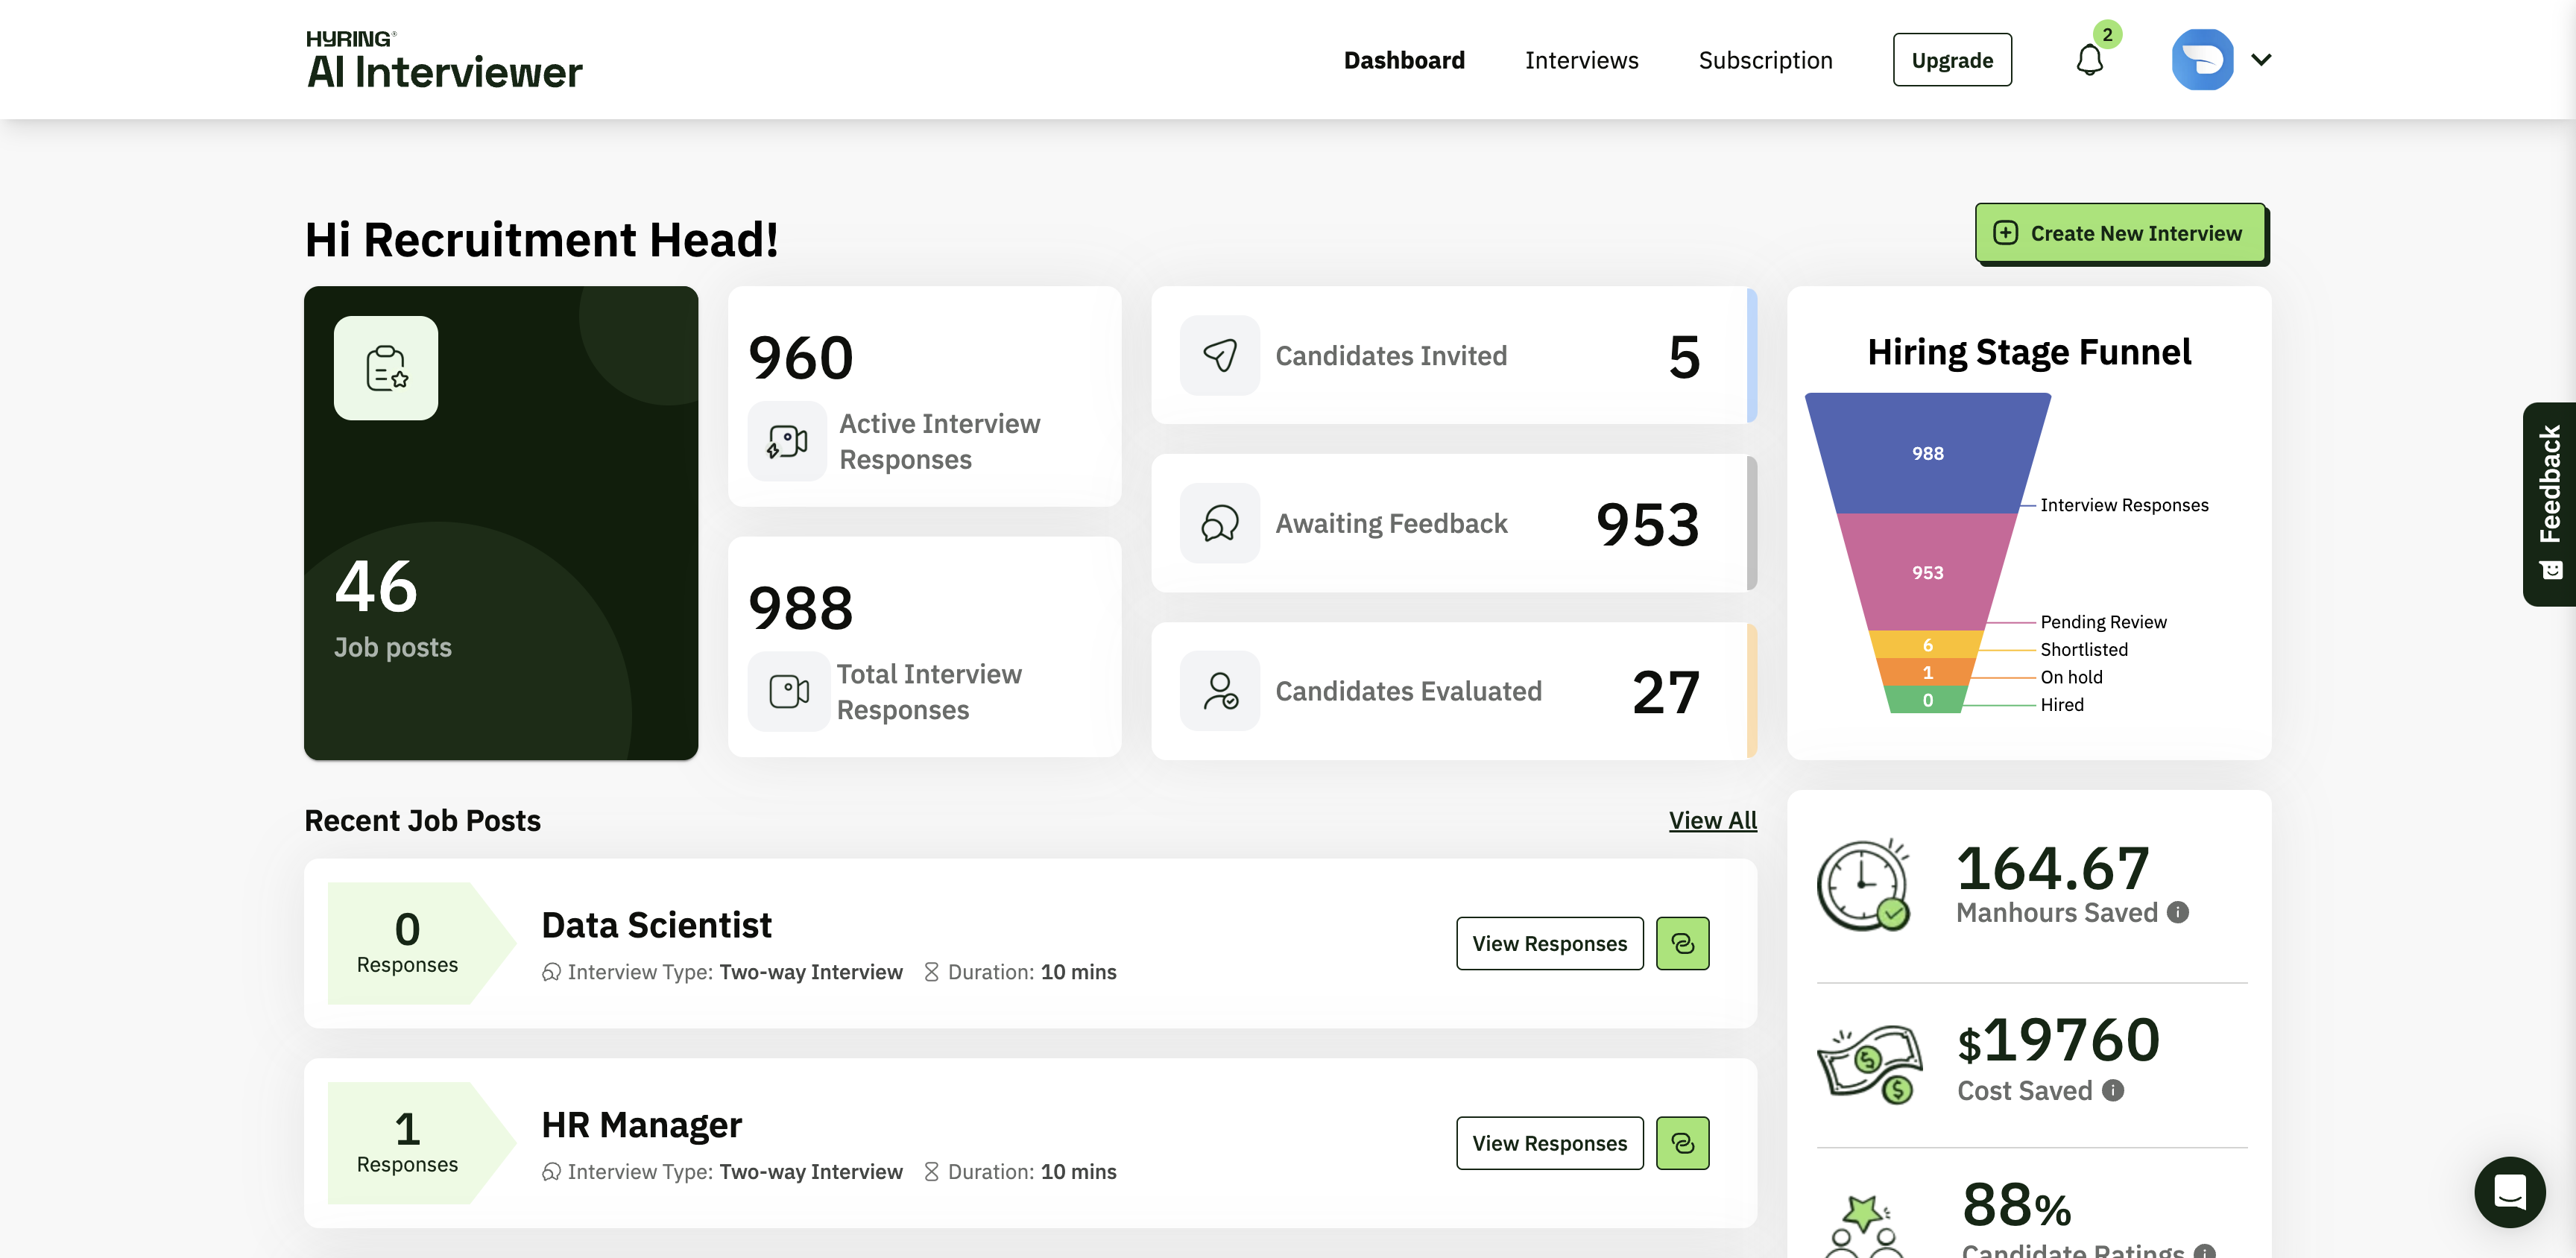This screenshot has height=1258, width=2576.
Task: Open the Subscription tab
Action: 1765,60
